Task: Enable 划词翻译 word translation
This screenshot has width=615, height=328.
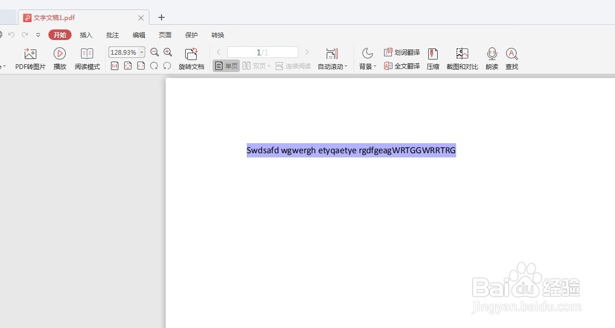Action: 402,52
